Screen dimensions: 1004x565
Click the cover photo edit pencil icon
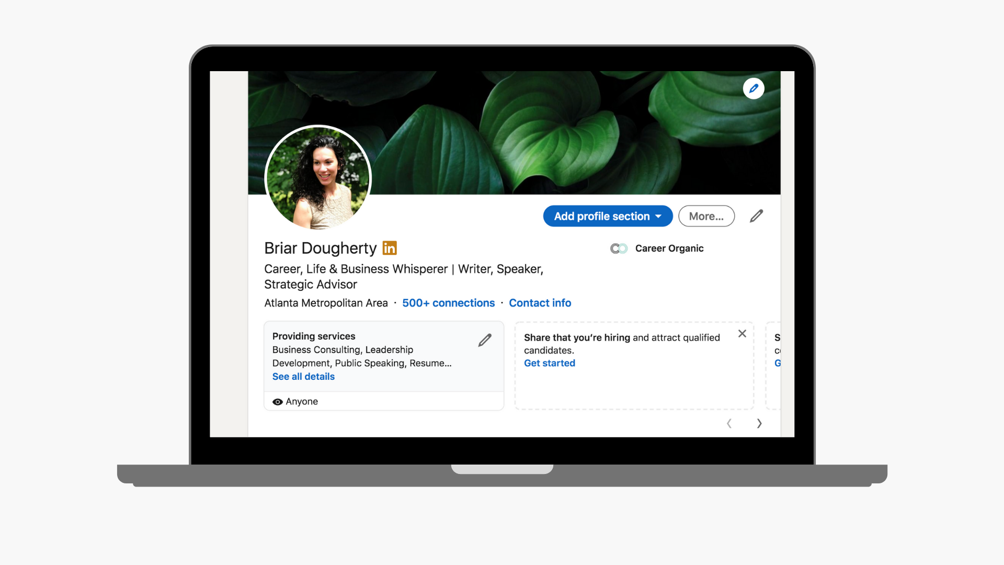[x=753, y=88]
